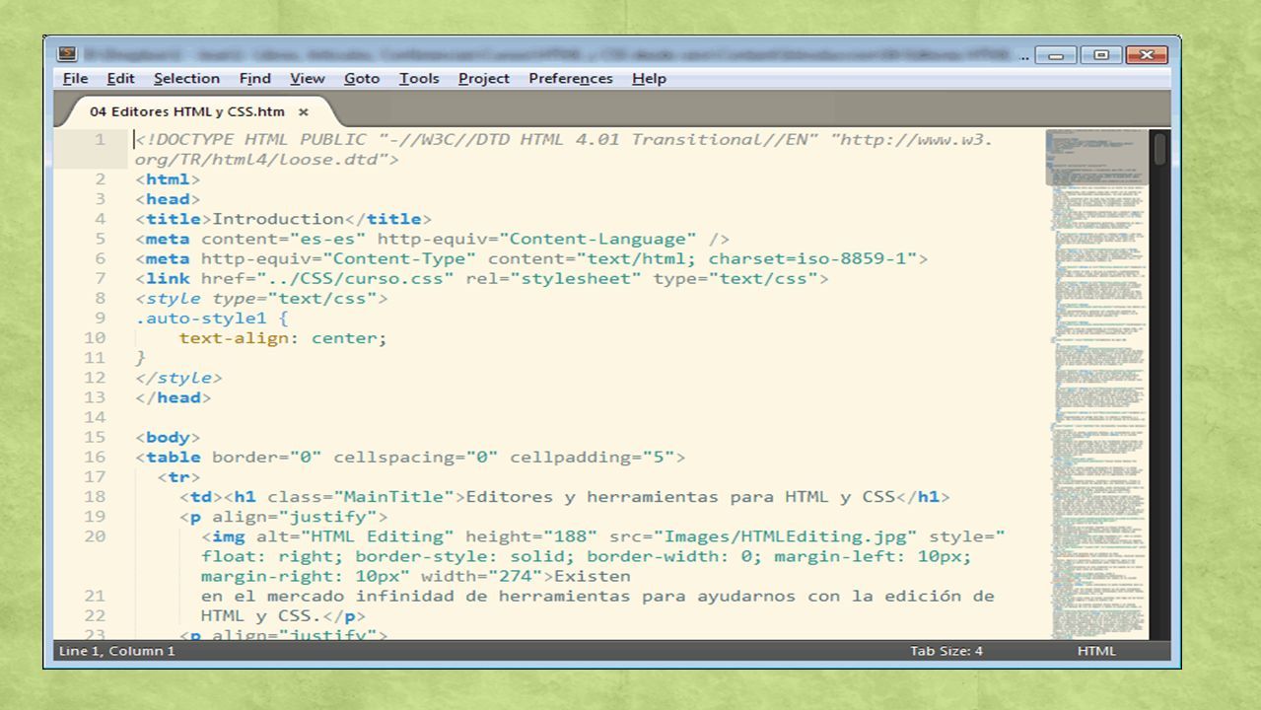Screen dimensions: 1261x710
Task: Change Tab Size: 4 in status bar
Action: [x=946, y=651]
